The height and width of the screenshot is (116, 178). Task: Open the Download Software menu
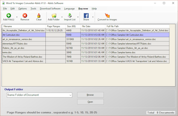point(50,9)
